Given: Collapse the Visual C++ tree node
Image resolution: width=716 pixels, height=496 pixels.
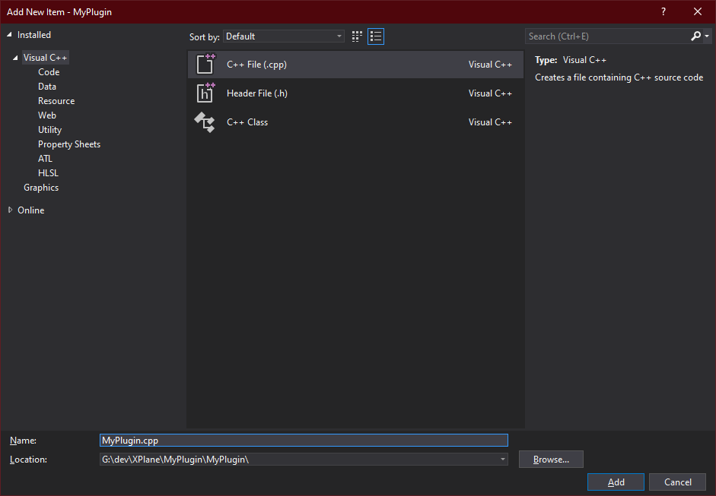Looking at the screenshot, I should pos(16,57).
